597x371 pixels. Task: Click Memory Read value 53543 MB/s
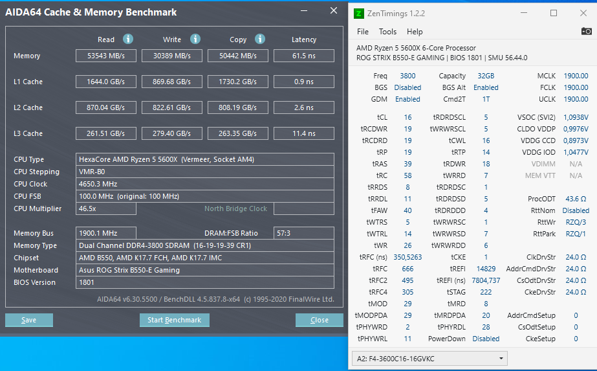106,56
